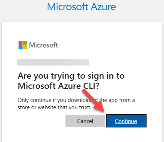
Task: Click the "Microsoft Azure CLI?" heading line
Action: click(x=59, y=86)
